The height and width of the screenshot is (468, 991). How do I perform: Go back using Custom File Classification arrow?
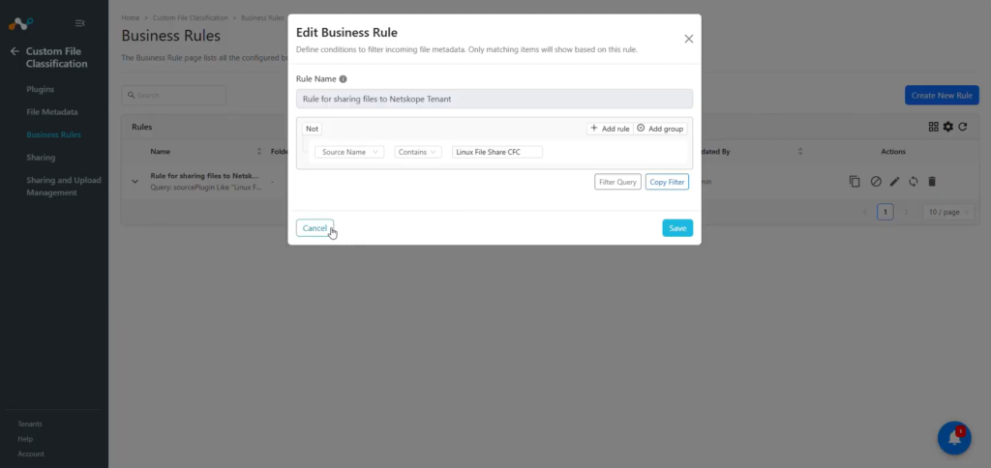coord(15,51)
